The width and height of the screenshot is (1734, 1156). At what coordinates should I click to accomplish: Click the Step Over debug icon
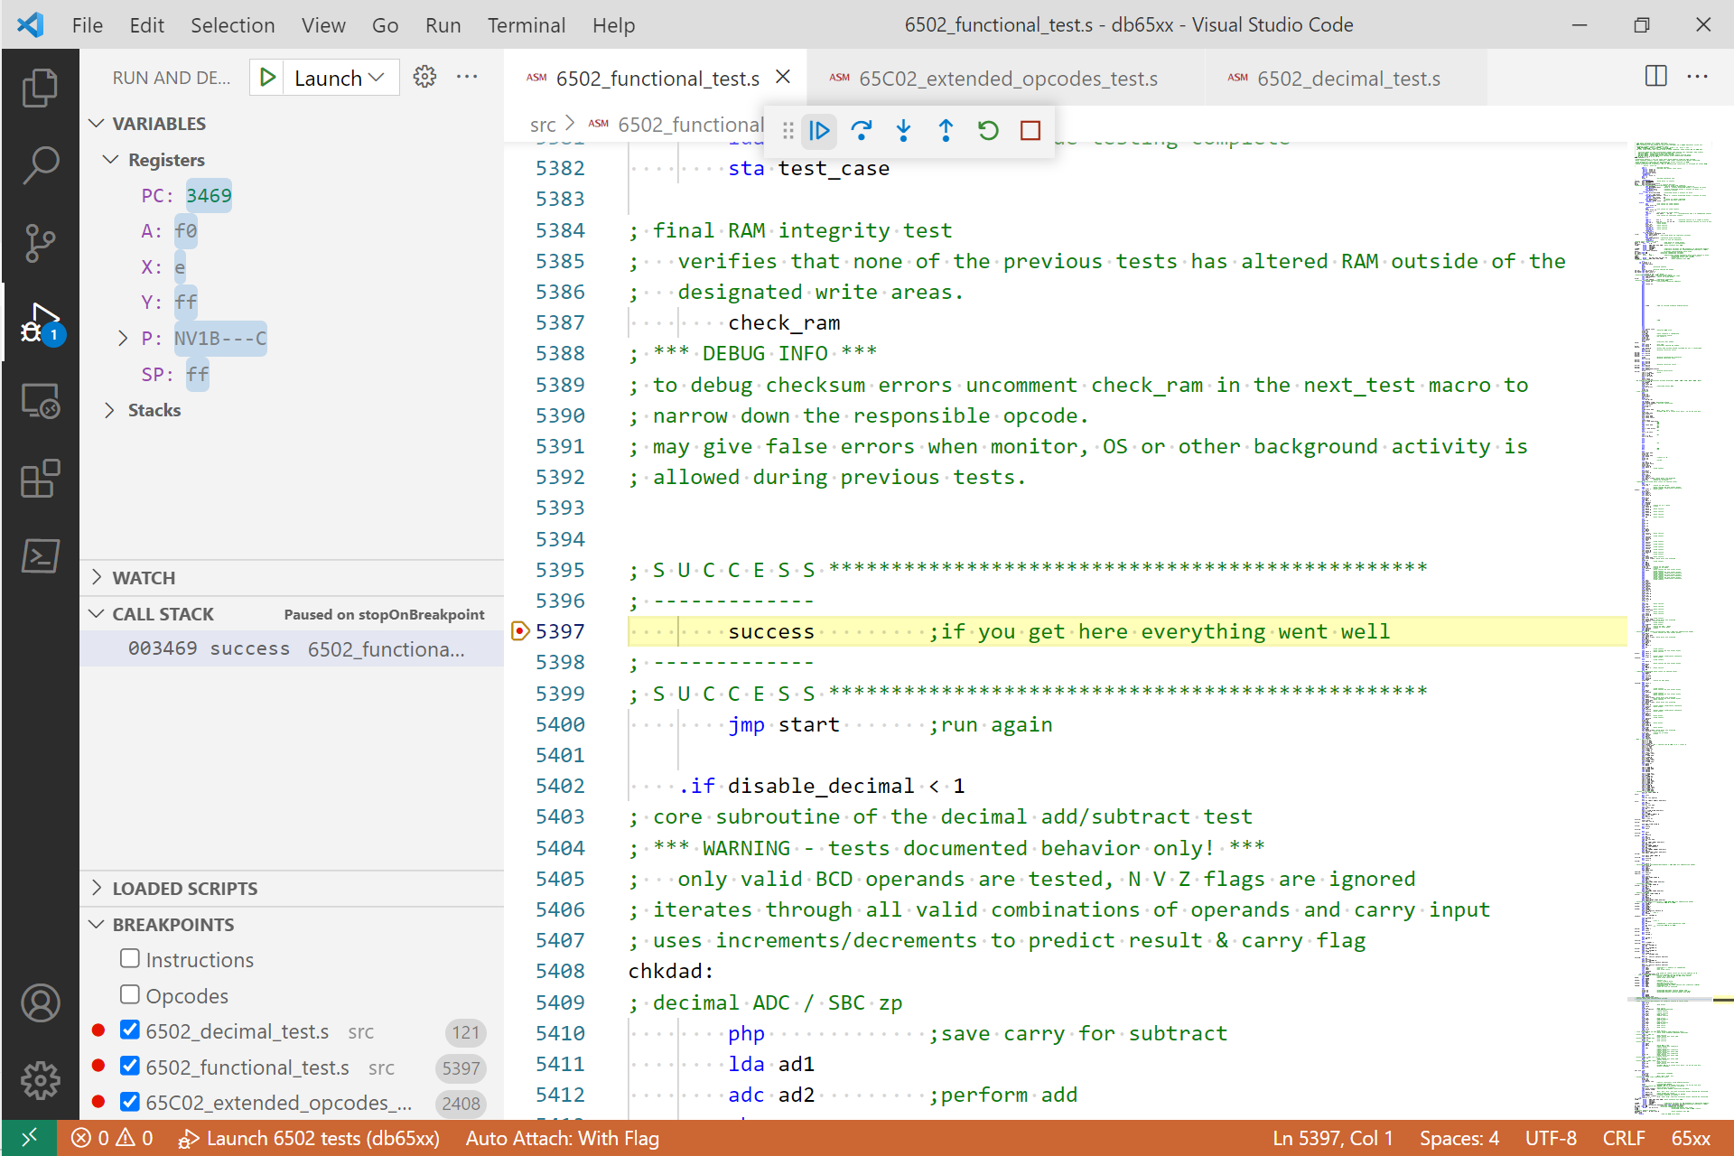(862, 131)
